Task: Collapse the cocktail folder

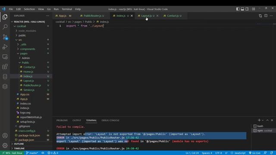Action: 21,26
